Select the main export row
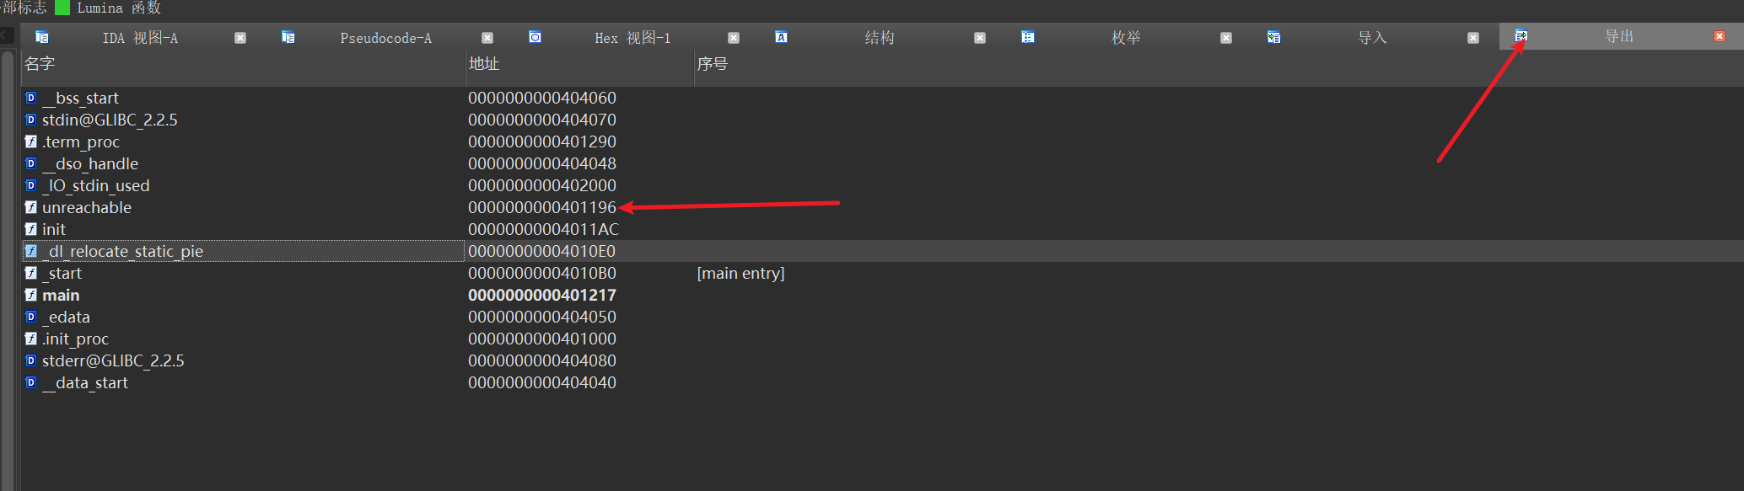Image resolution: width=1744 pixels, height=491 pixels. click(882, 295)
